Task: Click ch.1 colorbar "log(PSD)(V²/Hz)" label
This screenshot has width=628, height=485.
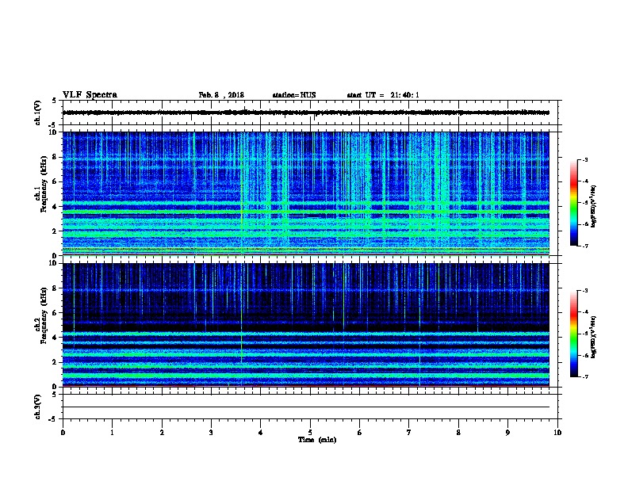Action: [x=594, y=206]
